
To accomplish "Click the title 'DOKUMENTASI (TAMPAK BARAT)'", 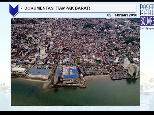I will [x=57, y=8].
